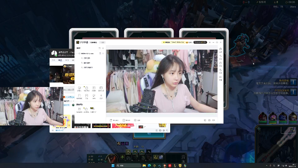Viewport: 298px width, 168px height.
Task: Click the first option below the video preview
Action: pos(114,120)
